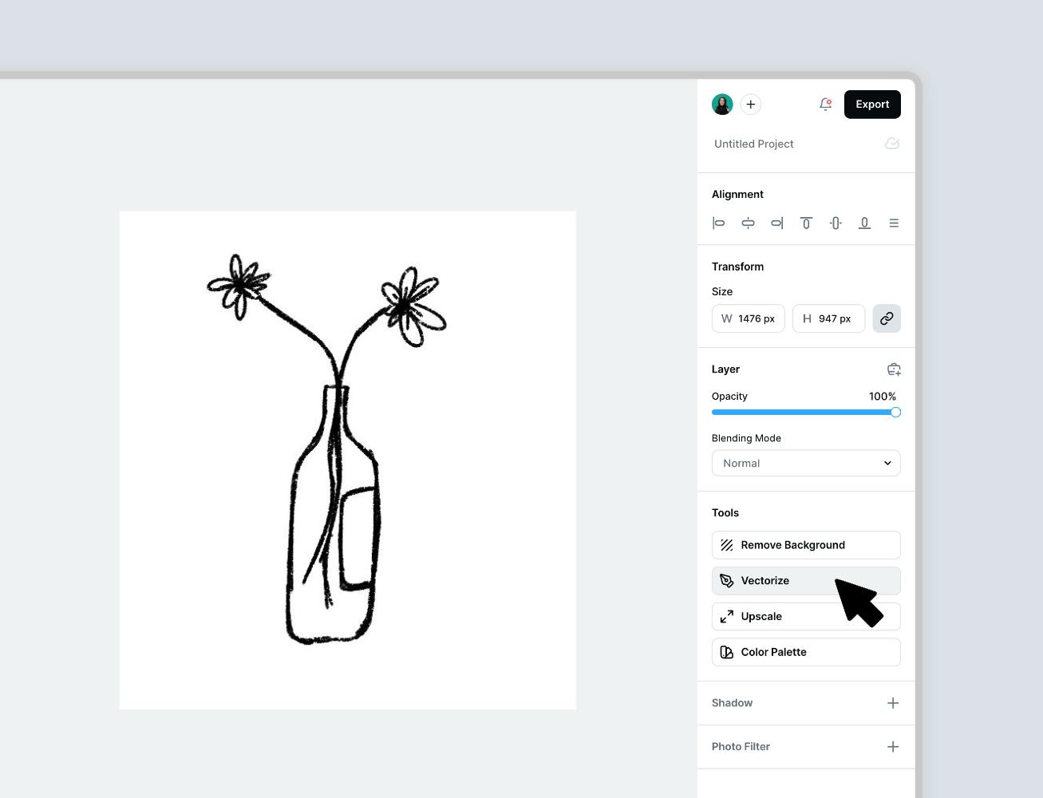
Task: Click the add layer icon beside Layer heading
Action: 894,369
